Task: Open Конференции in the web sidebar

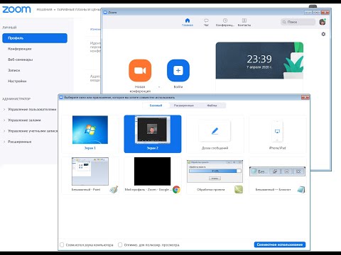Action: [20, 49]
